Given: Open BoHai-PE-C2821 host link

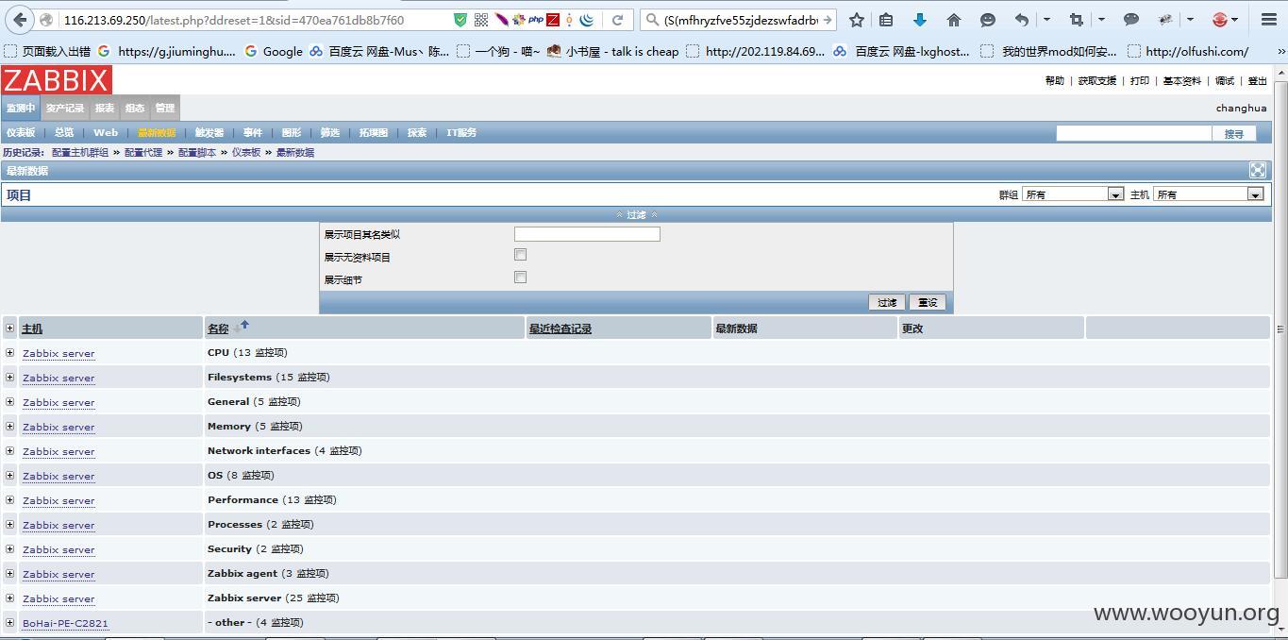Looking at the screenshot, I should point(65,623).
